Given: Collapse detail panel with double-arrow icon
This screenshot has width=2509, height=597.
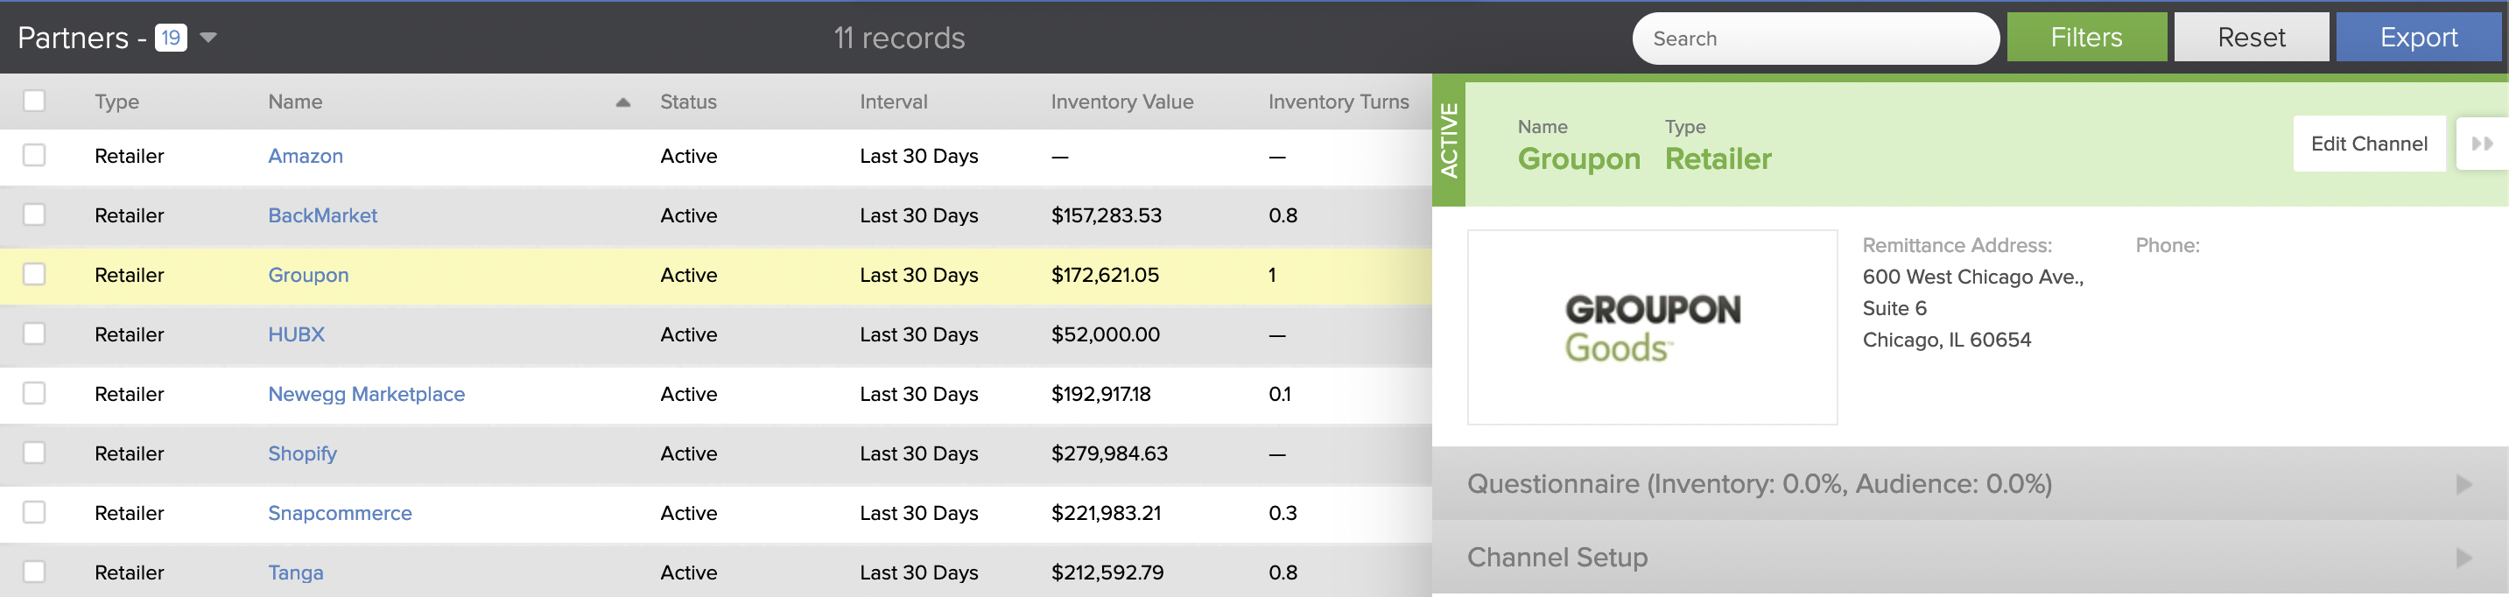Looking at the screenshot, I should [2482, 144].
